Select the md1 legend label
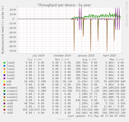 (9, 85)
